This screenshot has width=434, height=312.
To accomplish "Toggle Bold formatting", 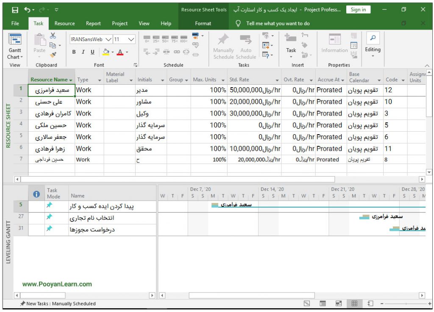I will pos(74,52).
